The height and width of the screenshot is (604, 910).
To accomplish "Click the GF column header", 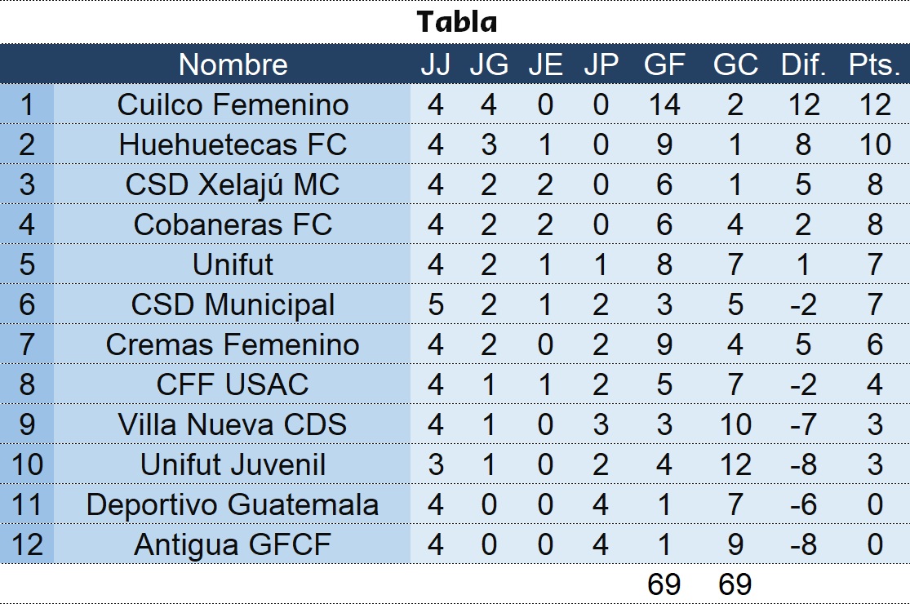I will 664,64.
